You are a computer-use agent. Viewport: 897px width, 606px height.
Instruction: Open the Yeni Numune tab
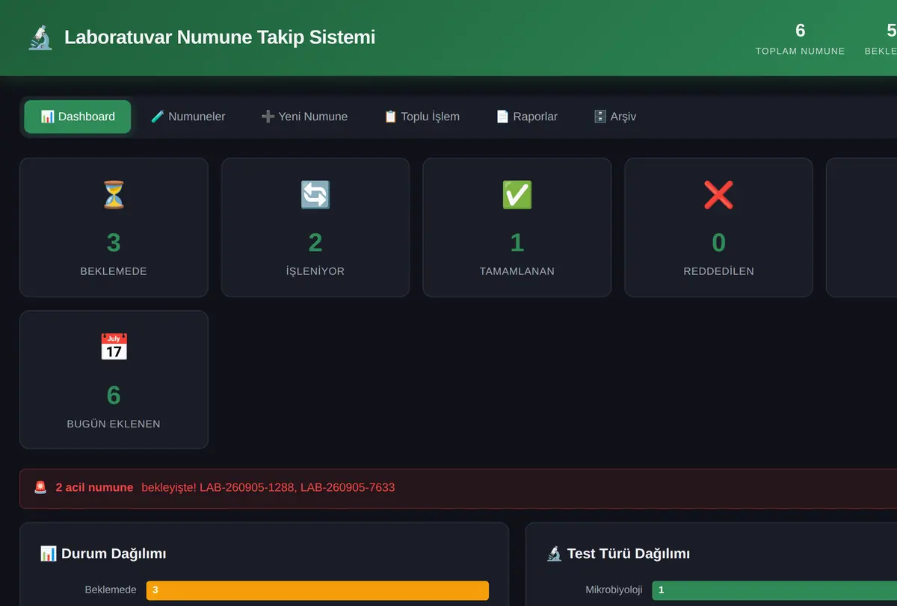click(304, 117)
